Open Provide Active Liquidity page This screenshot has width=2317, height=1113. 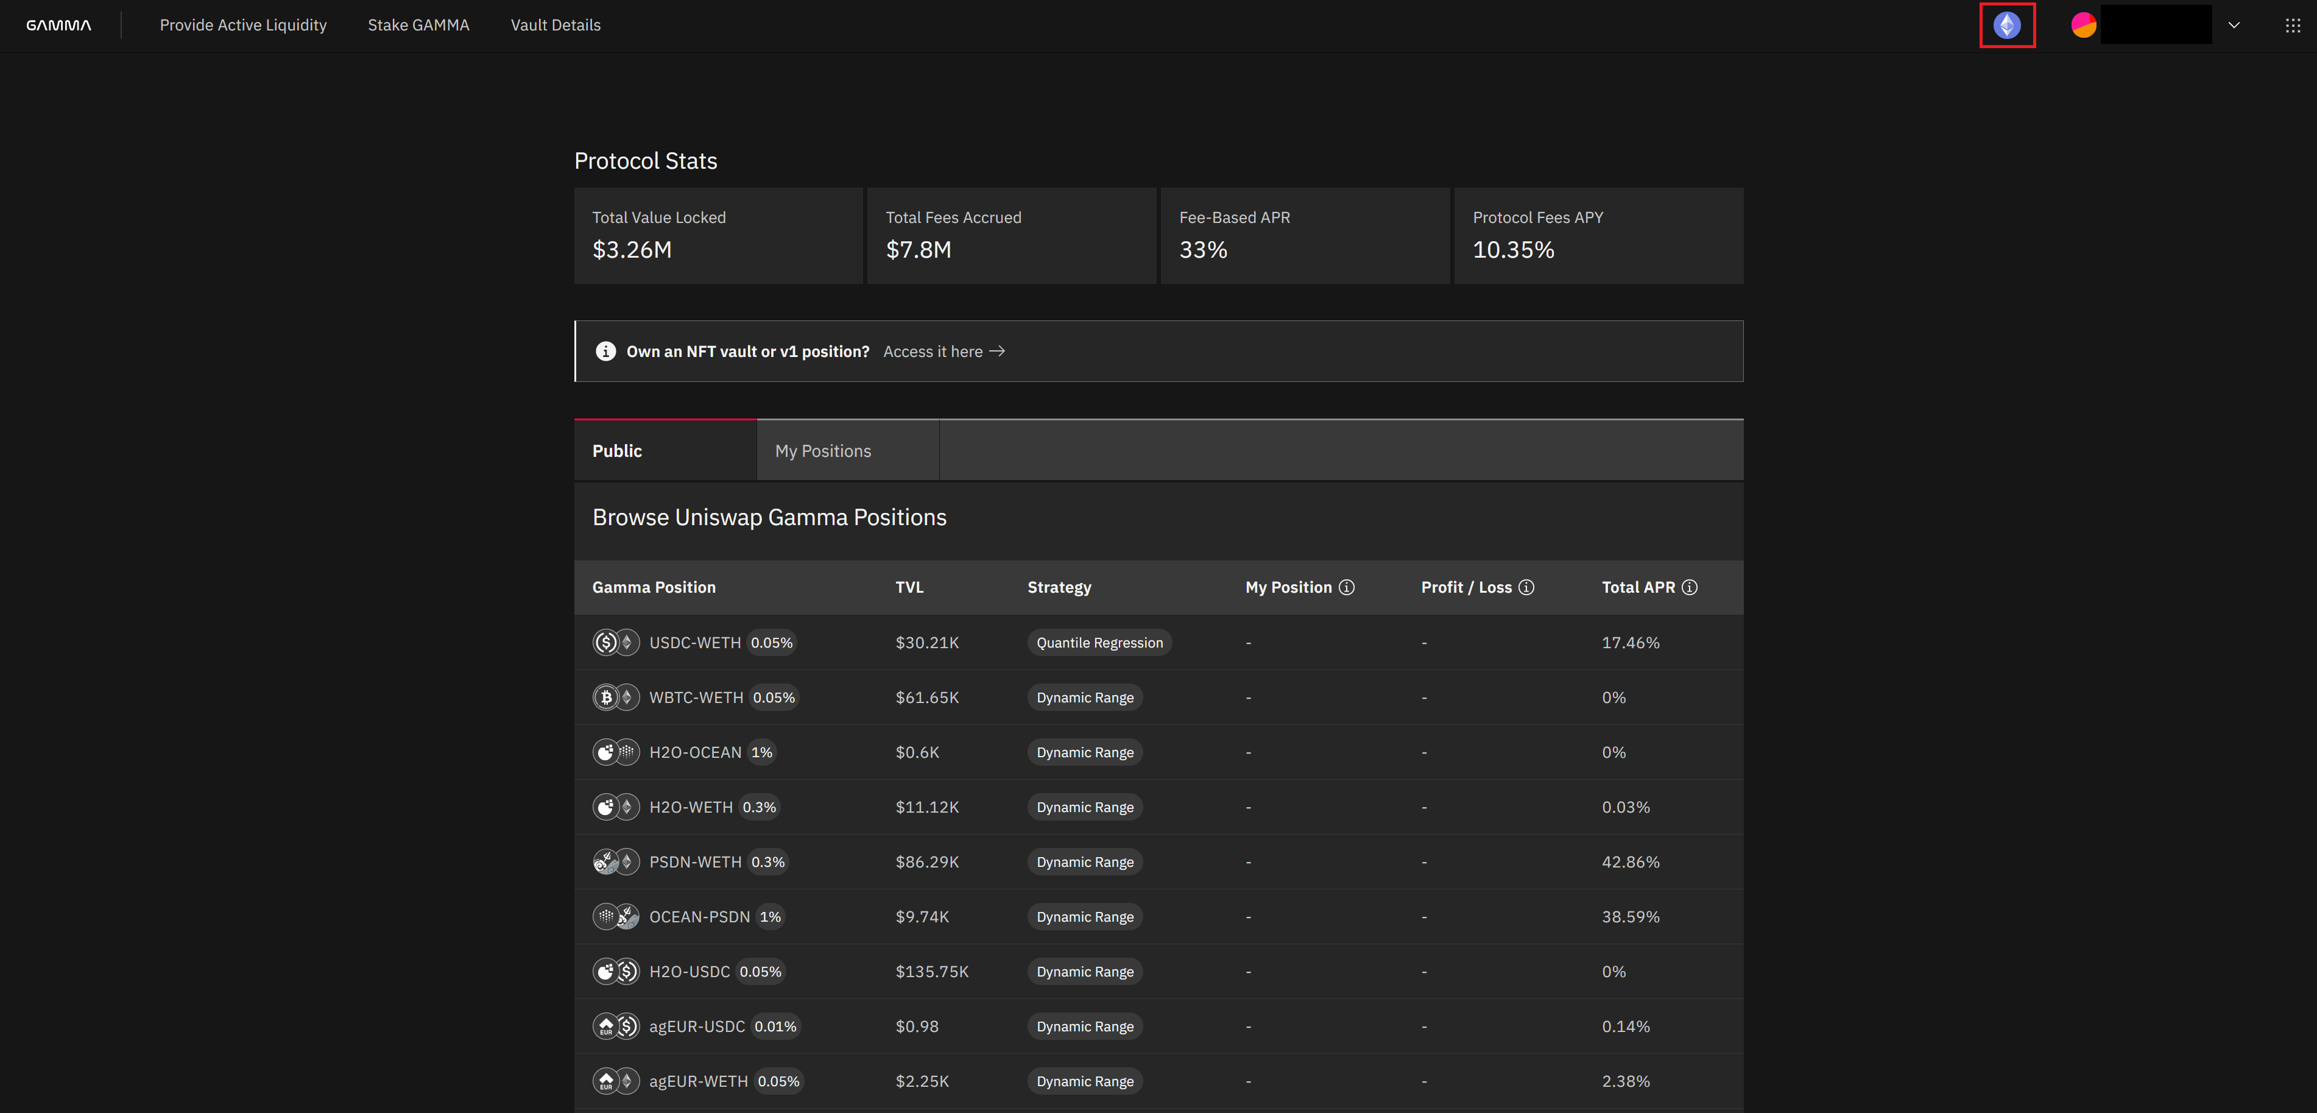tap(243, 25)
